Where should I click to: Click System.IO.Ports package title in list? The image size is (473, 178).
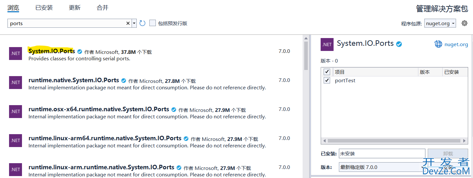[52, 51]
